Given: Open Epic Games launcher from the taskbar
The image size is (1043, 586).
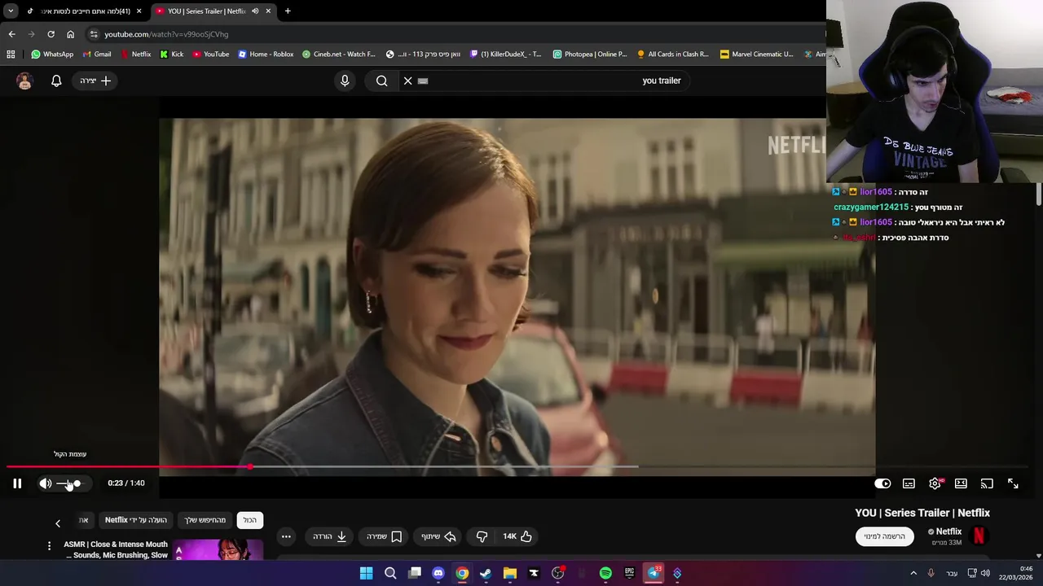Looking at the screenshot, I should [x=629, y=573].
